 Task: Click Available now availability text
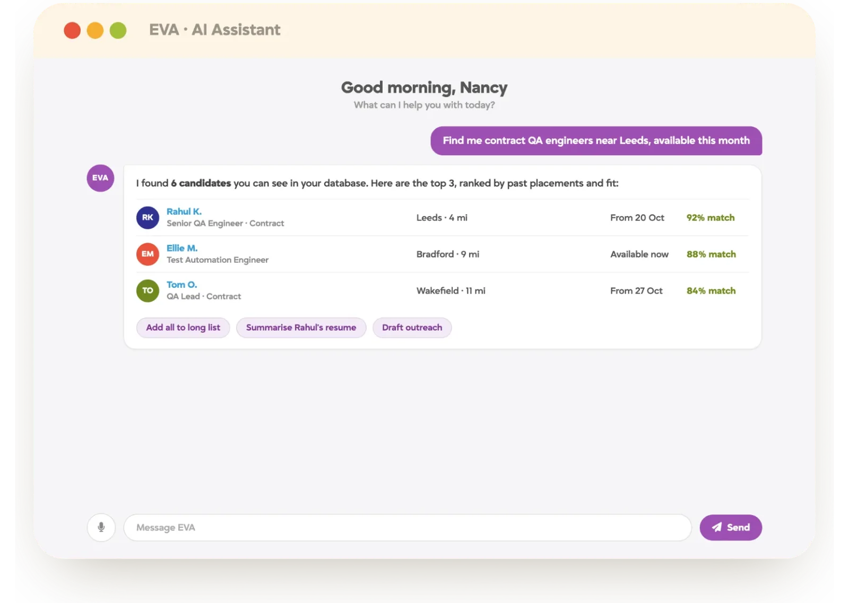click(x=639, y=254)
